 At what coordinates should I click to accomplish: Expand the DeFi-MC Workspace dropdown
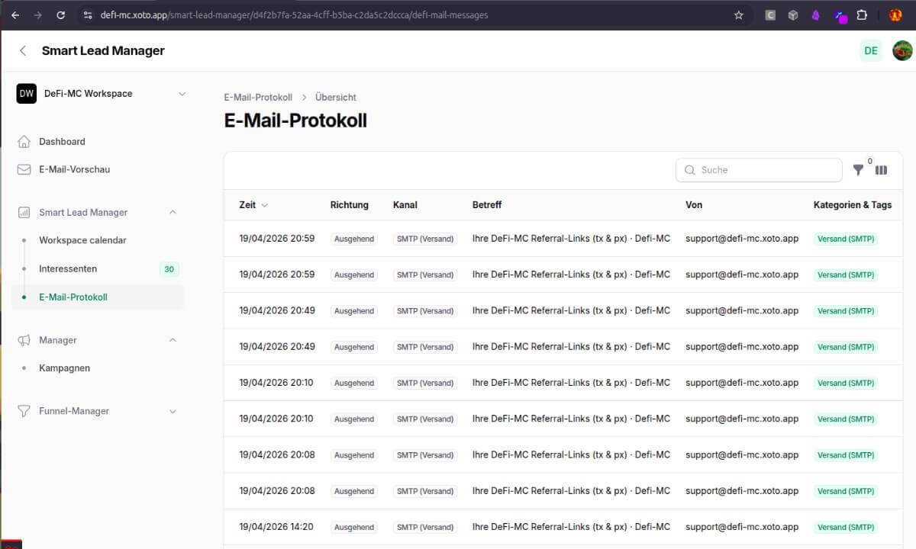pos(182,94)
